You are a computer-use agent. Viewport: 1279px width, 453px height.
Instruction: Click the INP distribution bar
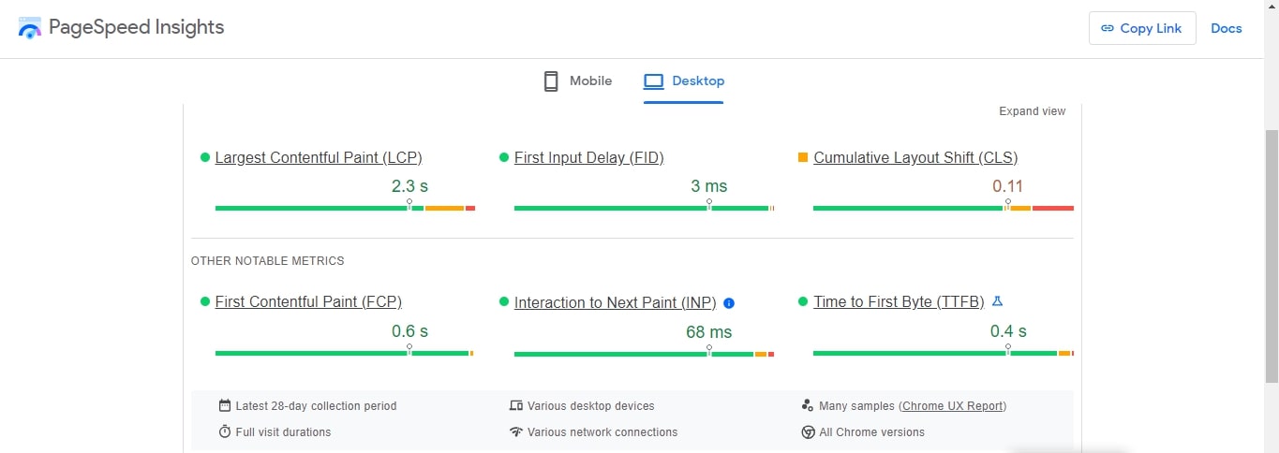(644, 354)
